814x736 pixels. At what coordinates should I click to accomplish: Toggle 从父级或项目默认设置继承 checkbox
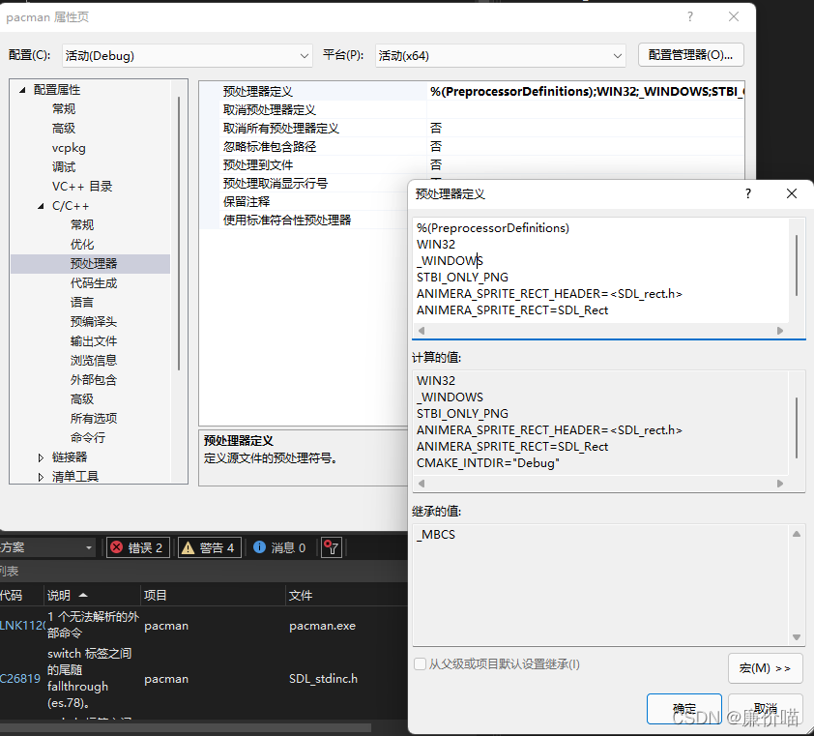[x=420, y=663]
